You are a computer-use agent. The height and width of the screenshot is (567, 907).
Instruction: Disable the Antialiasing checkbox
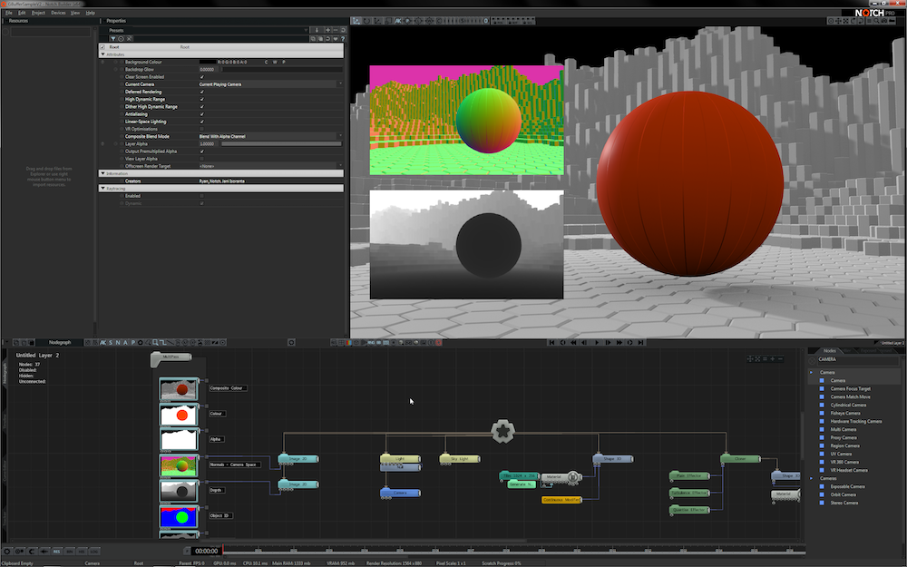(x=200, y=113)
